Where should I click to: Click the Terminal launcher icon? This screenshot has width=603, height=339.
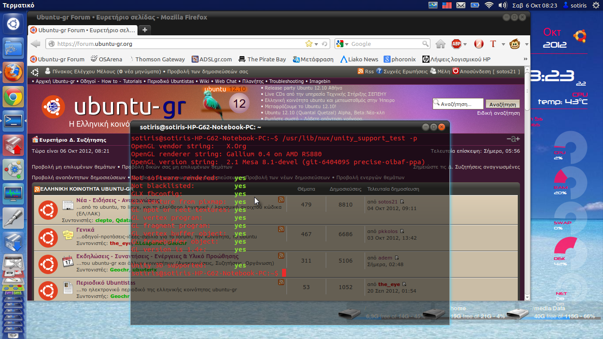pos(13,121)
